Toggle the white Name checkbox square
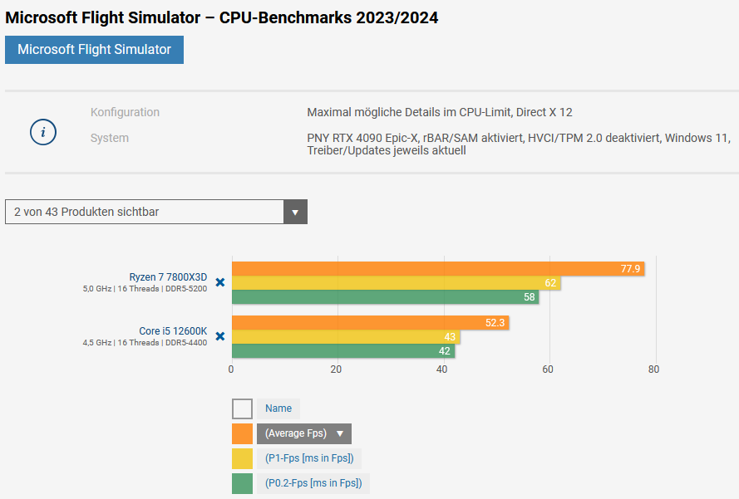Screen dimensions: 739x499 click(x=242, y=408)
